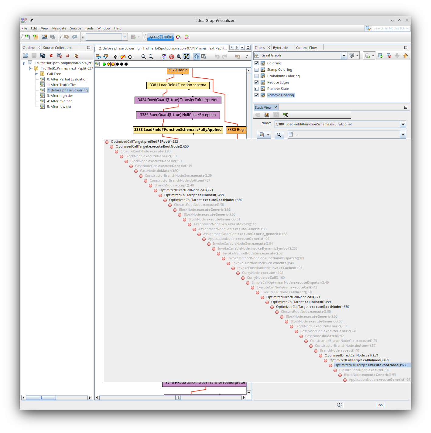Collapse the TruffleIR::Primes_next tree node

[x=30, y=69]
